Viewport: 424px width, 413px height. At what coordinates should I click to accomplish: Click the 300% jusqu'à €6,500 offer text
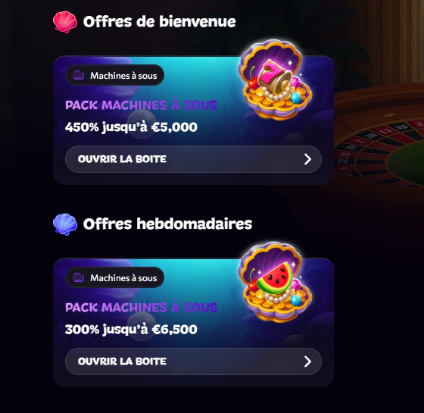coord(131,330)
